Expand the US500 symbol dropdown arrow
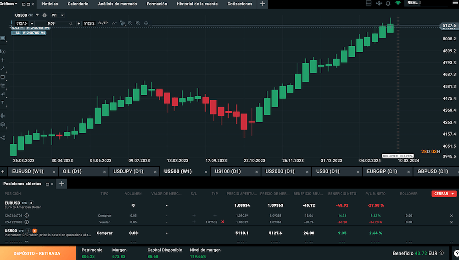 click(x=38, y=15)
